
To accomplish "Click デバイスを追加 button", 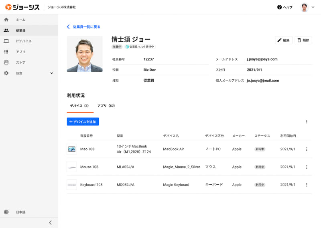I will click(83, 121).
